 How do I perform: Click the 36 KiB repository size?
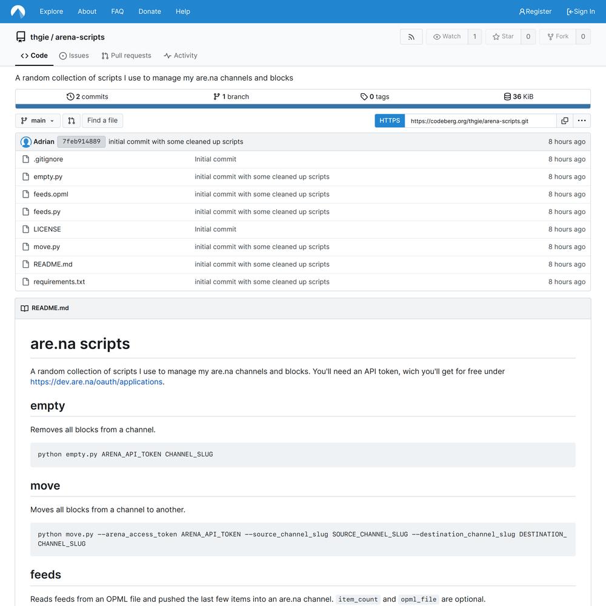(x=518, y=96)
